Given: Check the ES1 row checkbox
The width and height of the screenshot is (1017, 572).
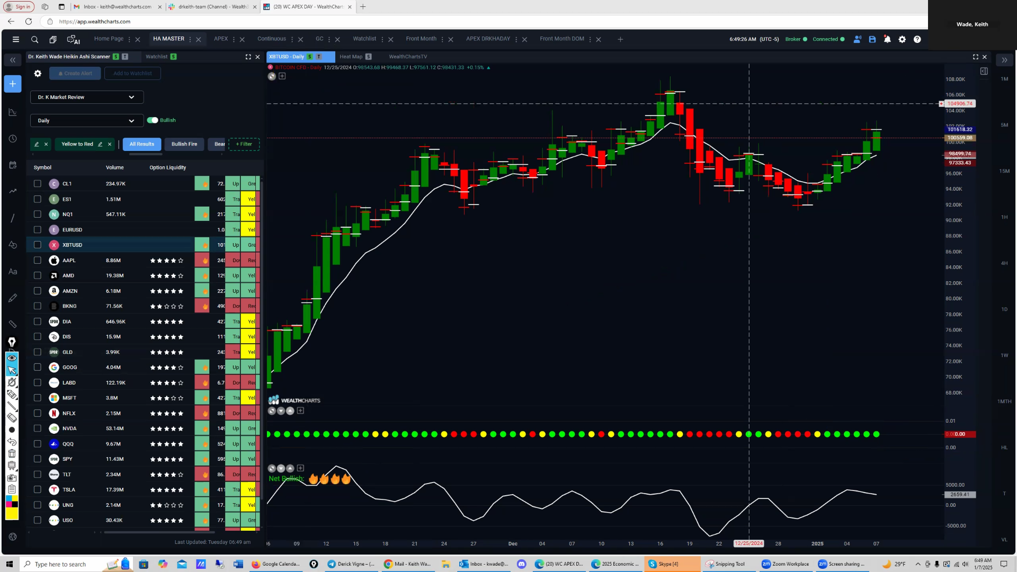Looking at the screenshot, I should point(37,199).
